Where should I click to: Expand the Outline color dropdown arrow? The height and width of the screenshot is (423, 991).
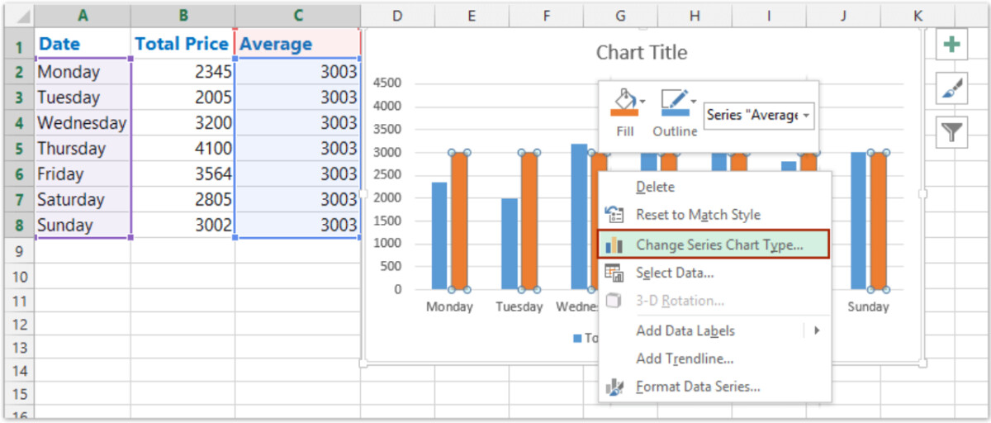pyautogui.click(x=692, y=101)
